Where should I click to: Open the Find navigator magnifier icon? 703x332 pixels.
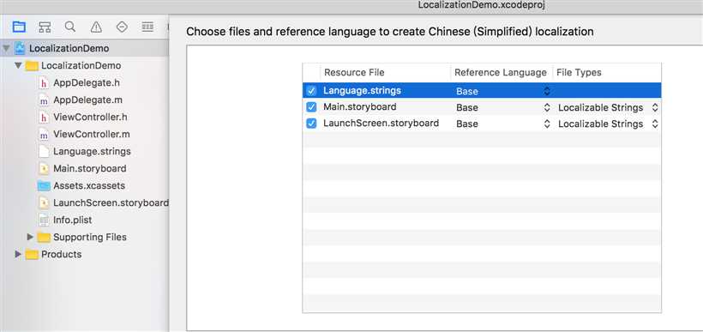pos(70,27)
